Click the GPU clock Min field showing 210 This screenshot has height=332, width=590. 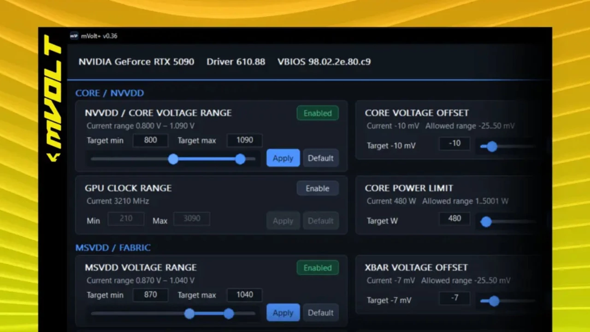[x=126, y=219]
